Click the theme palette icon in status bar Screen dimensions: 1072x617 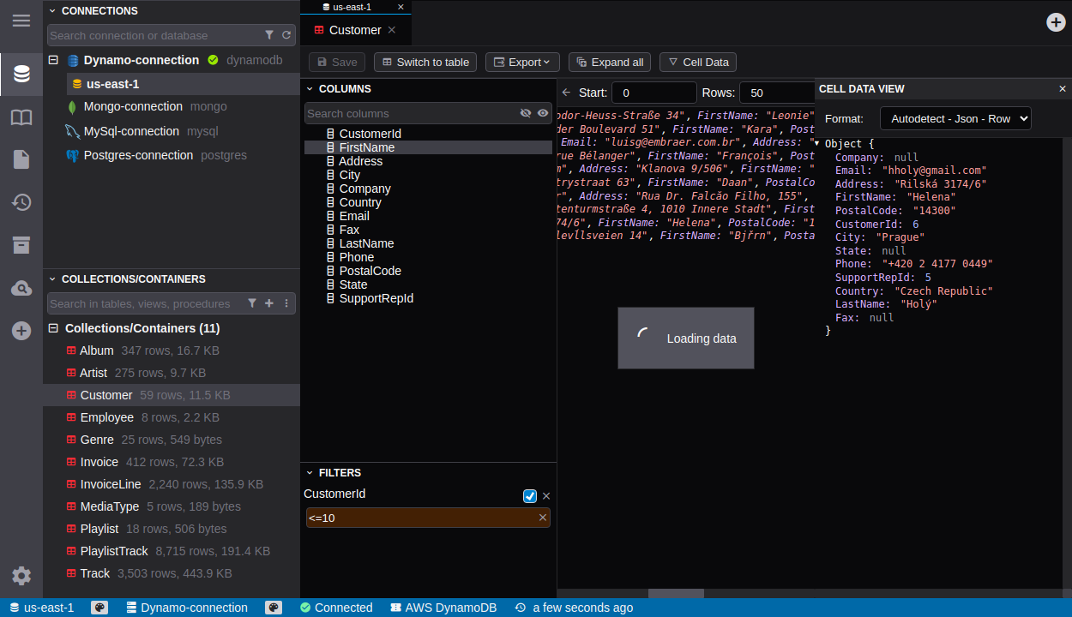[x=99, y=608]
